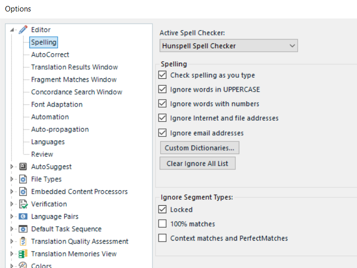Select AutoCorrect in the tree
The image size is (357, 268).
click(x=50, y=55)
